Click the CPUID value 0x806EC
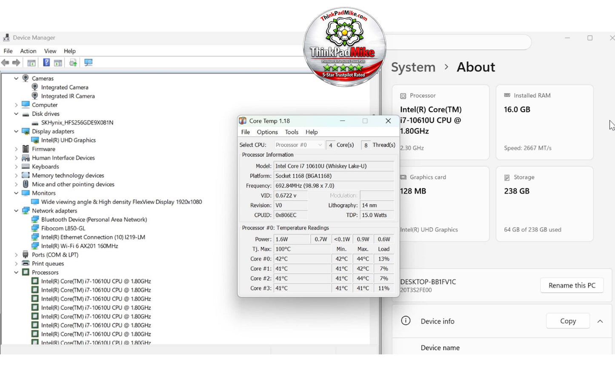 click(290, 215)
